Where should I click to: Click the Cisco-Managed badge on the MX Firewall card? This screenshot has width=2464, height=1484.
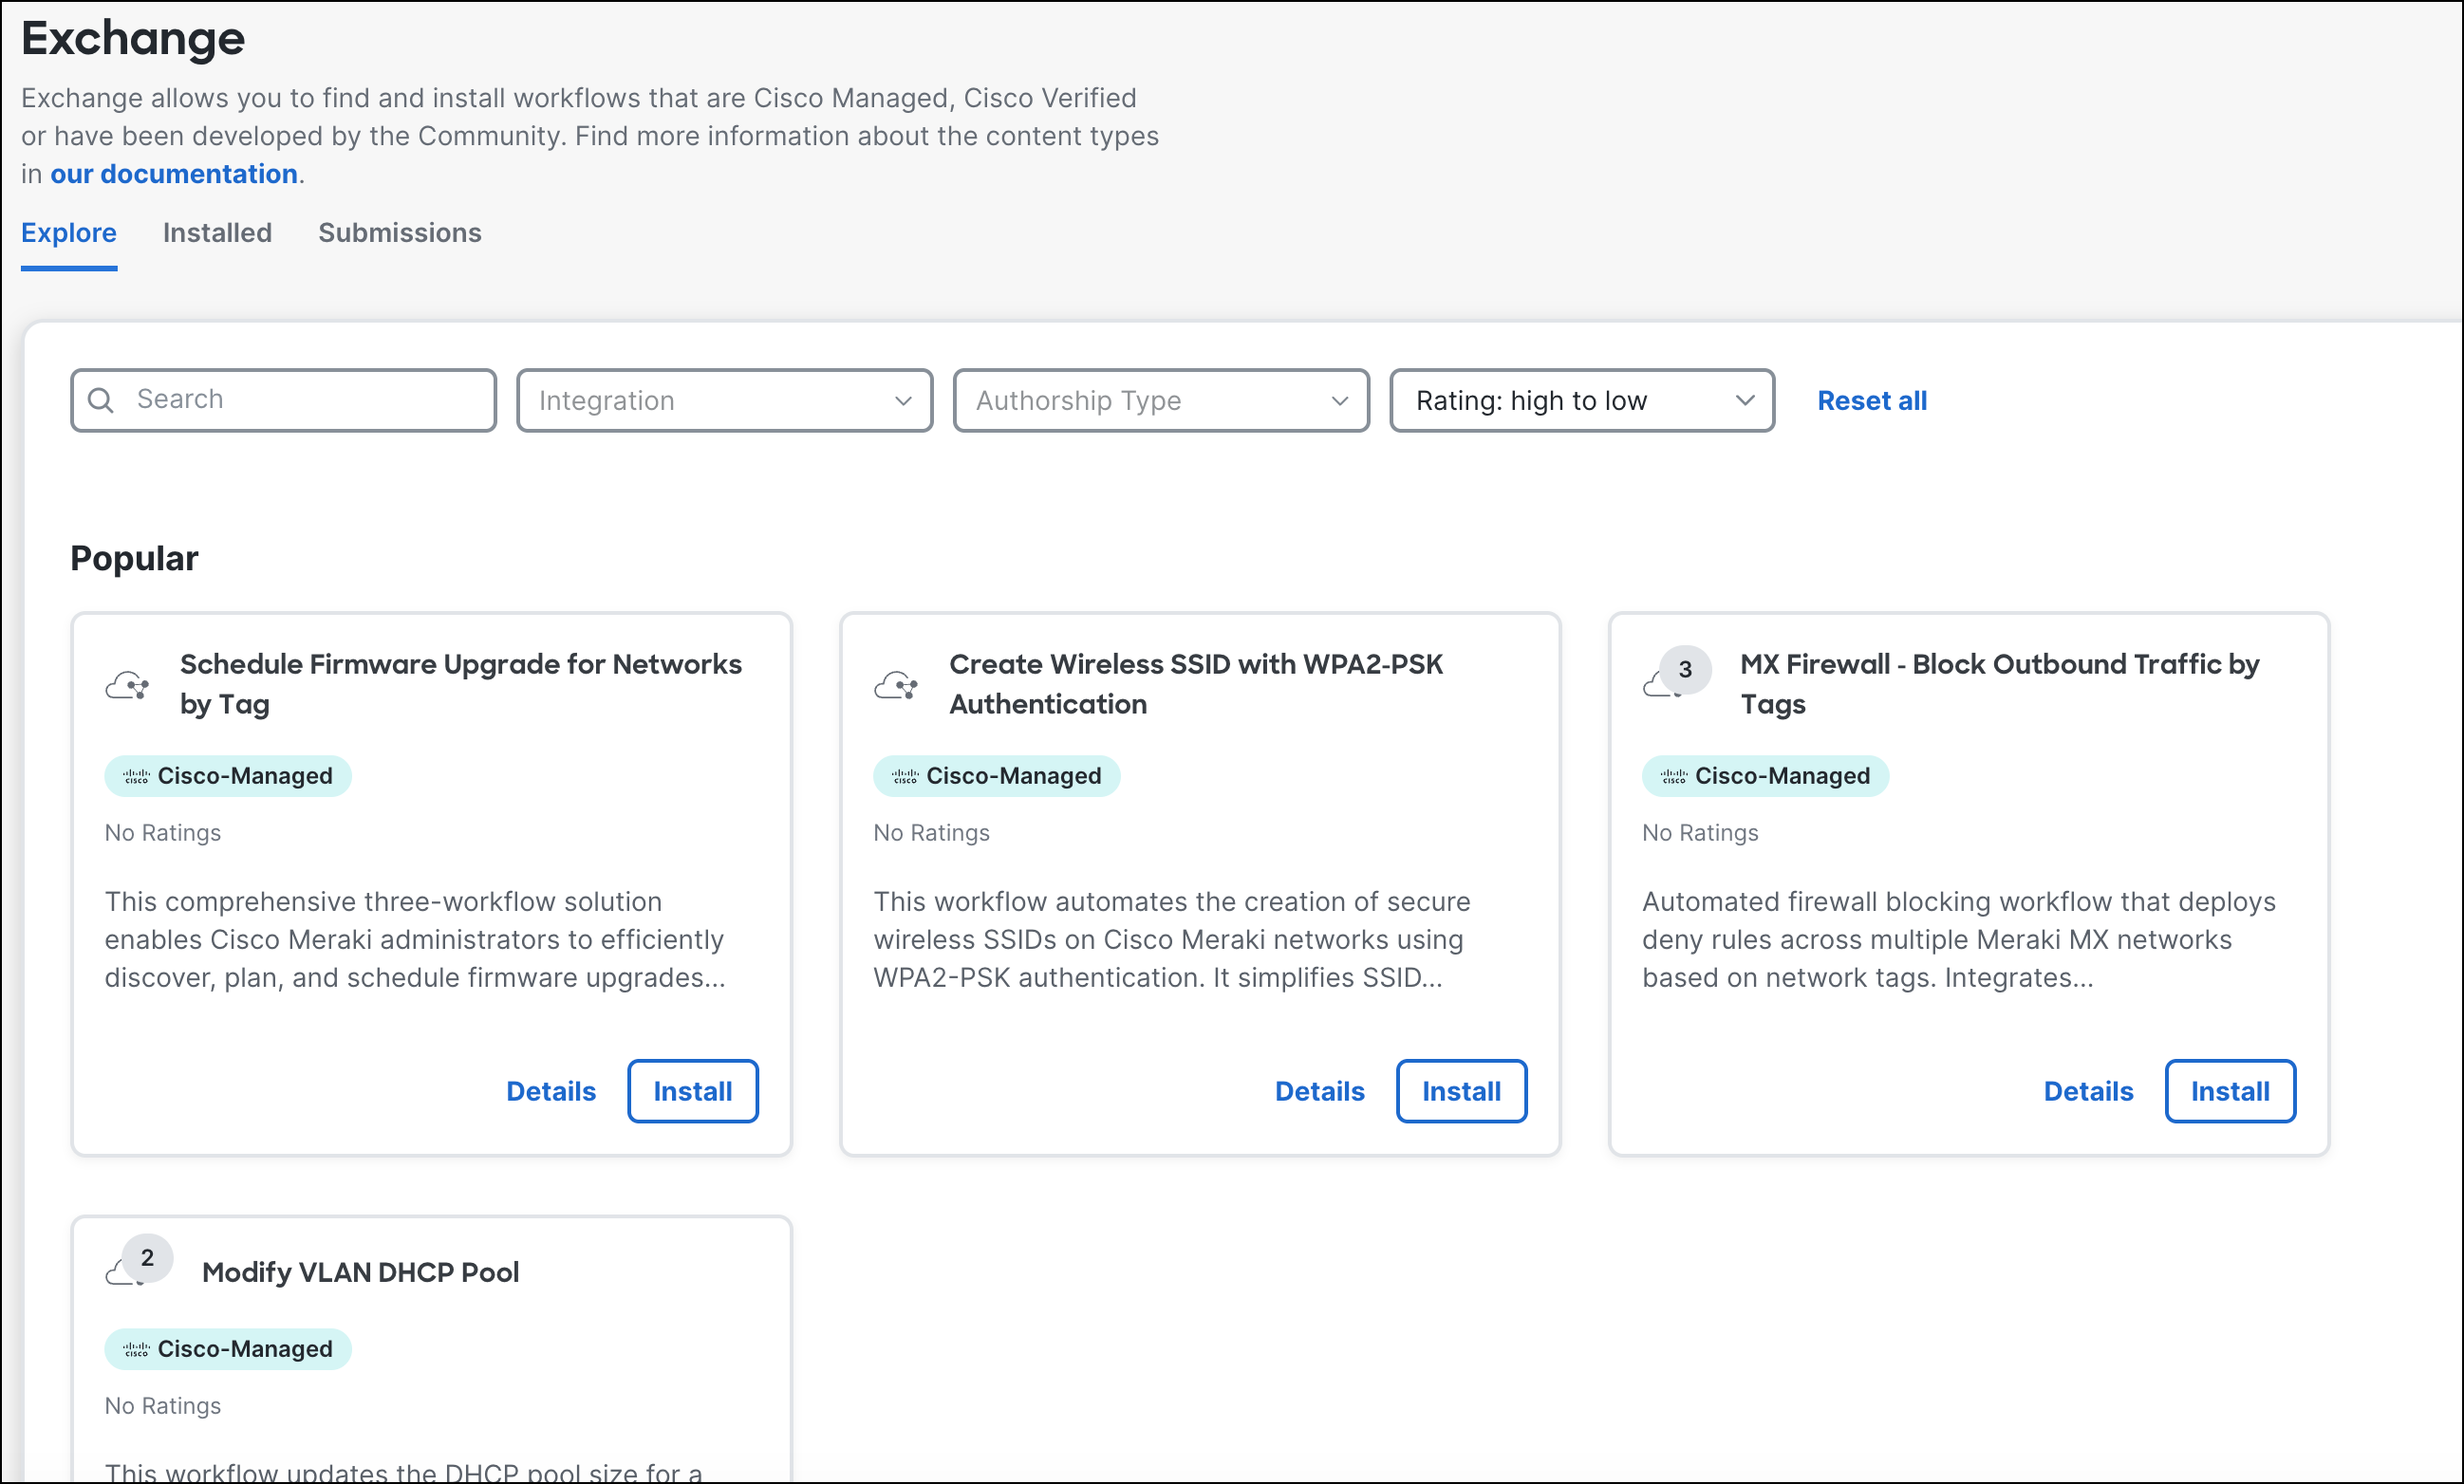click(x=1765, y=776)
